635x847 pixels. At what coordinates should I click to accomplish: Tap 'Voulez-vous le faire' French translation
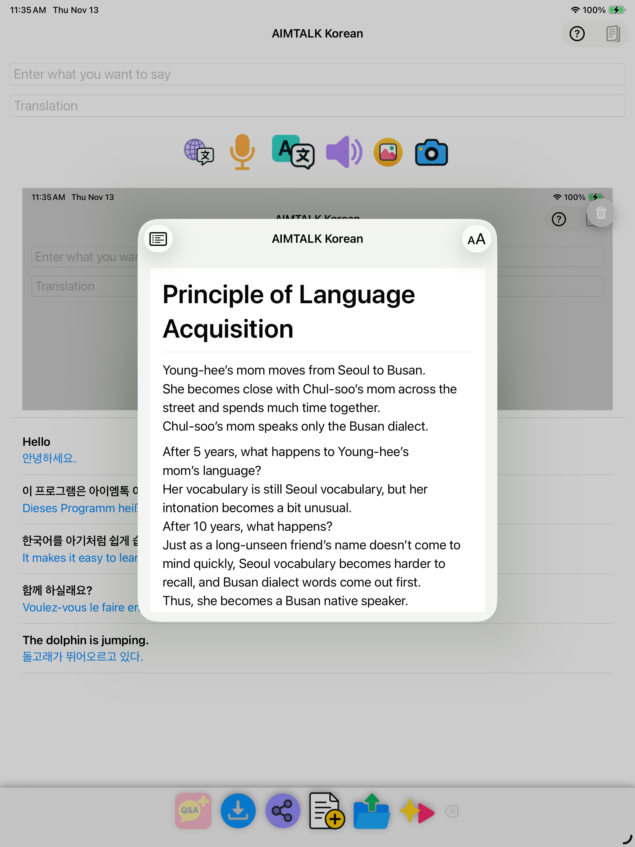coord(80,608)
